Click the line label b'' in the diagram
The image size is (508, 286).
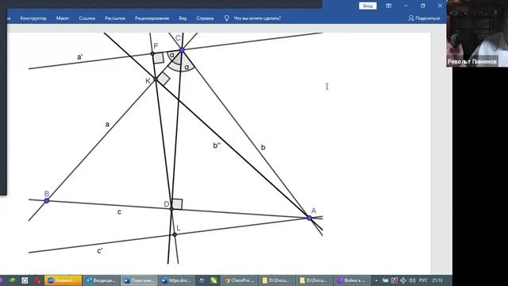click(x=217, y=145)
